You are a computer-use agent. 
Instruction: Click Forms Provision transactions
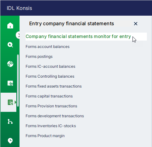coord(51,106)
